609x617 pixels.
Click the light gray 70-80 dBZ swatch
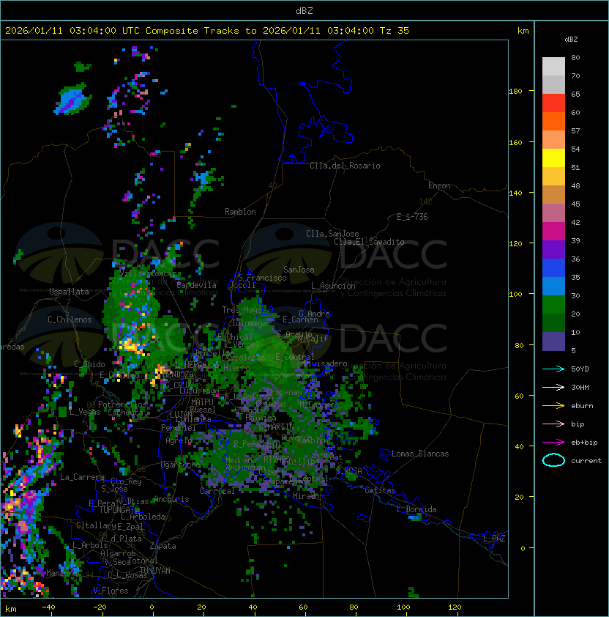(553, 67)
